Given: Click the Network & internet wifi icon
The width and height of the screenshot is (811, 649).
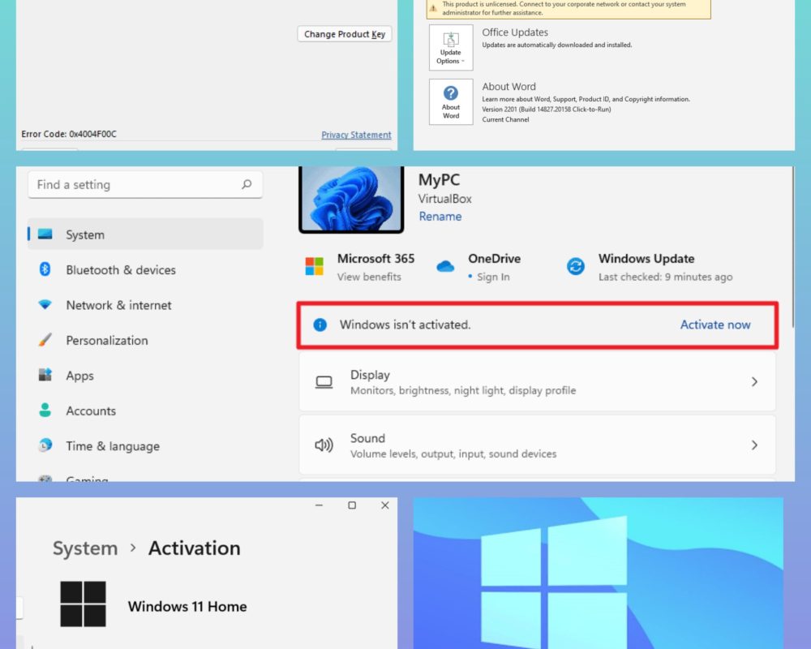Looking at the screenshot, I should coord(45,304).
